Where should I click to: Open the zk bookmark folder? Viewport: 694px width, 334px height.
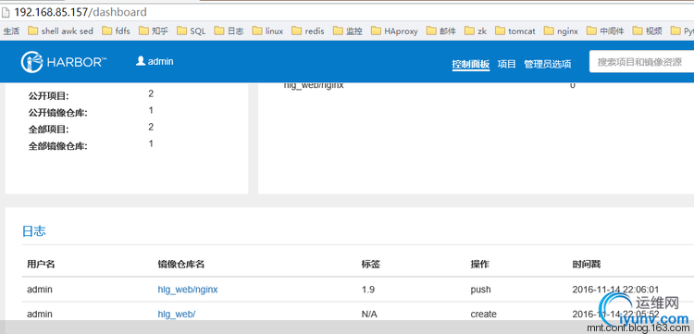pos(476,31)
